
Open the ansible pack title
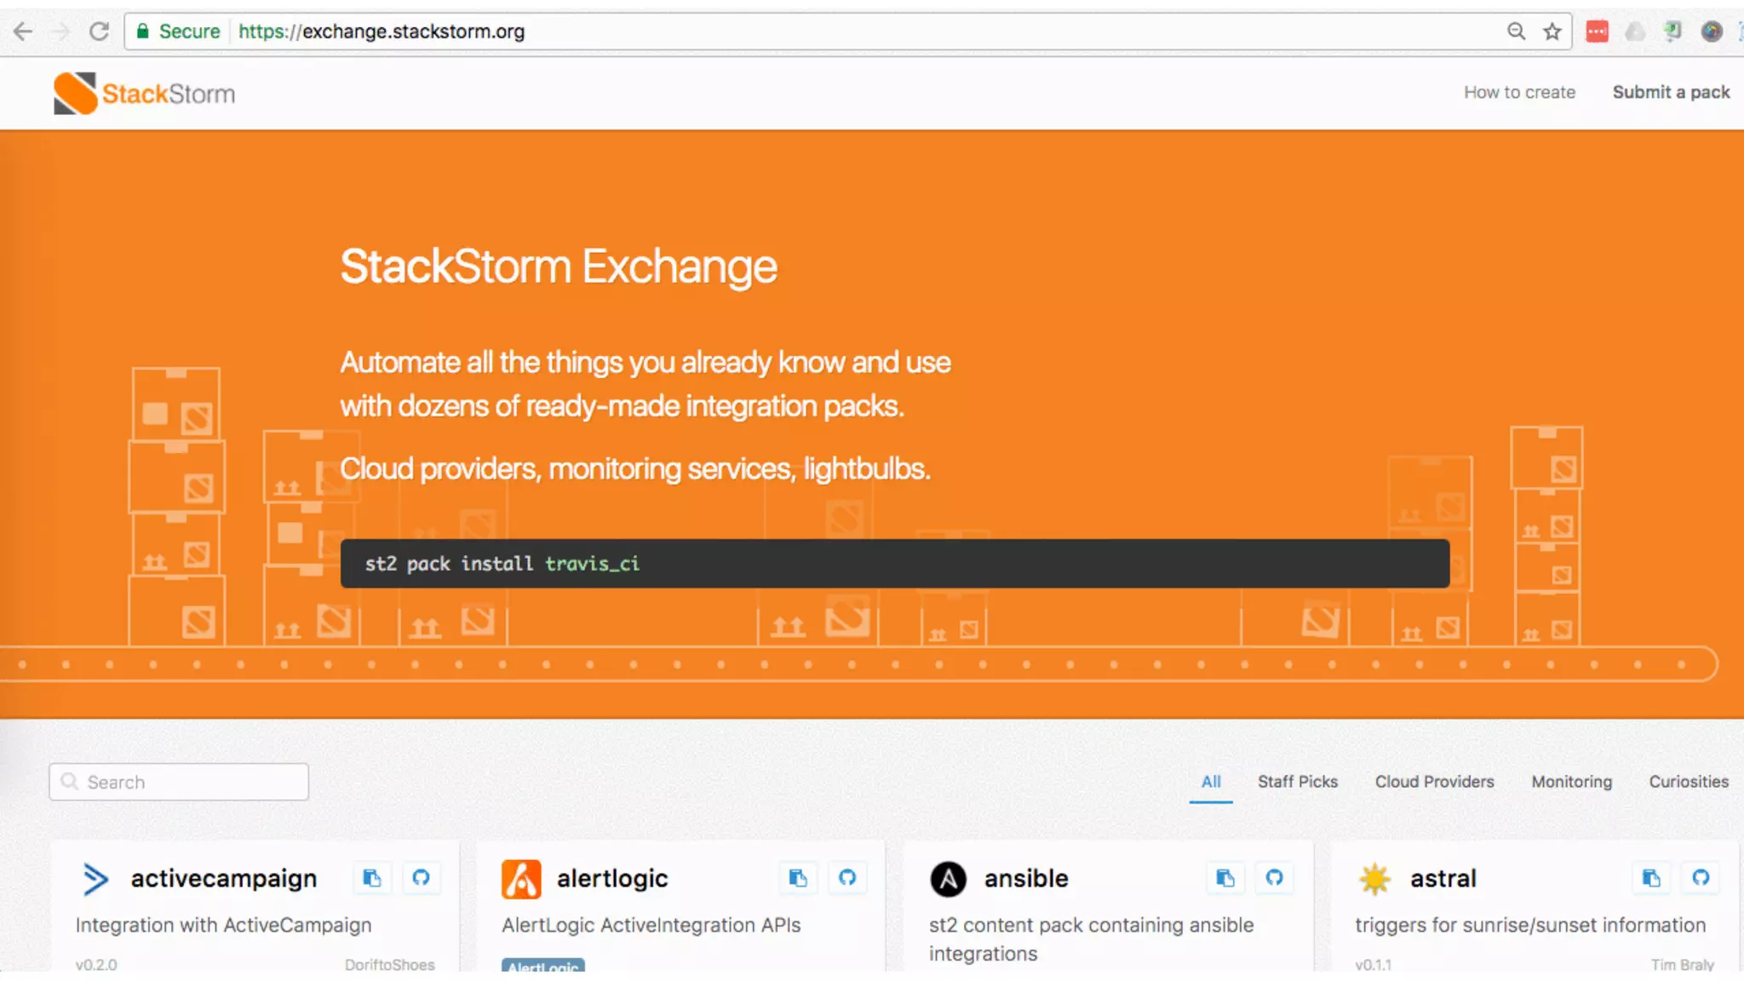[x=1026, y=879]
